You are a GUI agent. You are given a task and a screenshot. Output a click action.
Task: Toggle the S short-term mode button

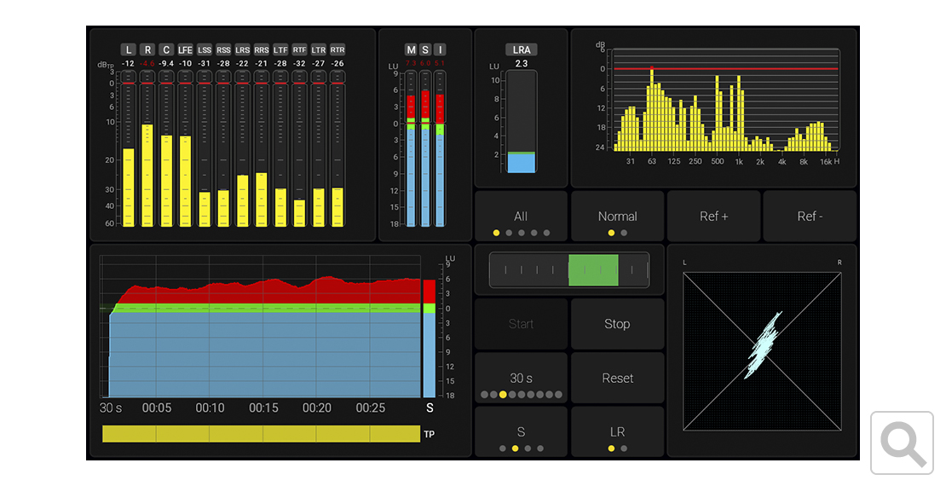click(521, 432)
